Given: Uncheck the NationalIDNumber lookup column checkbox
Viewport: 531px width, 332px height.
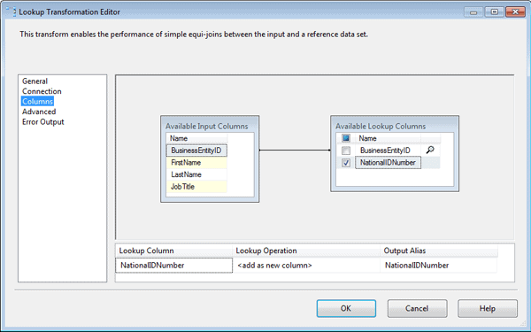Looking at the screenshot, I should (x=346, y=163).
